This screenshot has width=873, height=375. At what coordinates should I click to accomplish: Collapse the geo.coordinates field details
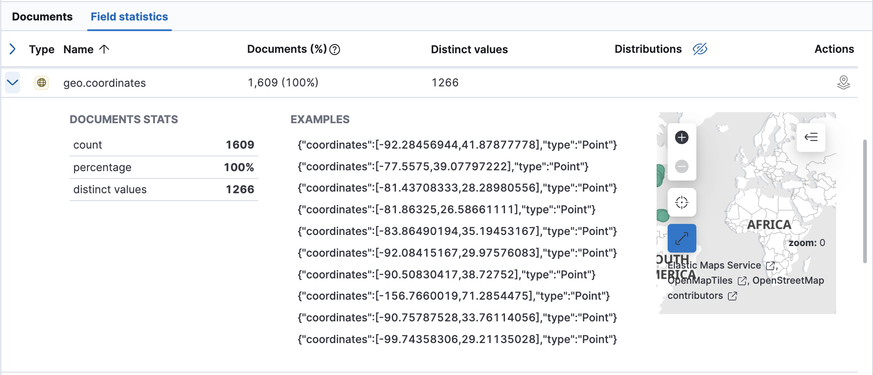[12, 82]
